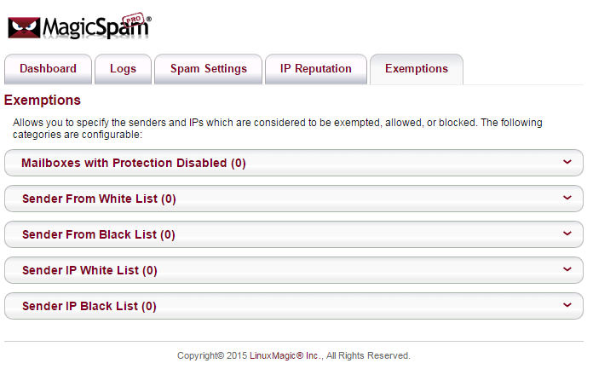Switch to the Dashboard tab

click(x=48, y=69)
